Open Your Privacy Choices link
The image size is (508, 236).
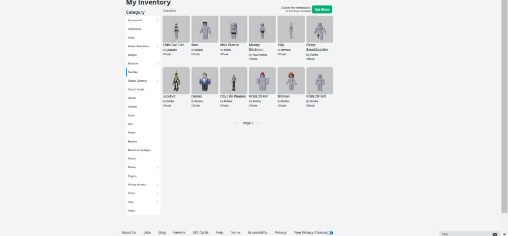point(310,233)
